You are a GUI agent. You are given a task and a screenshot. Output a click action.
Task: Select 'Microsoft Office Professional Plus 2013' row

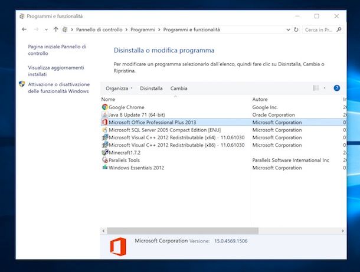click(x=223, y=122)
